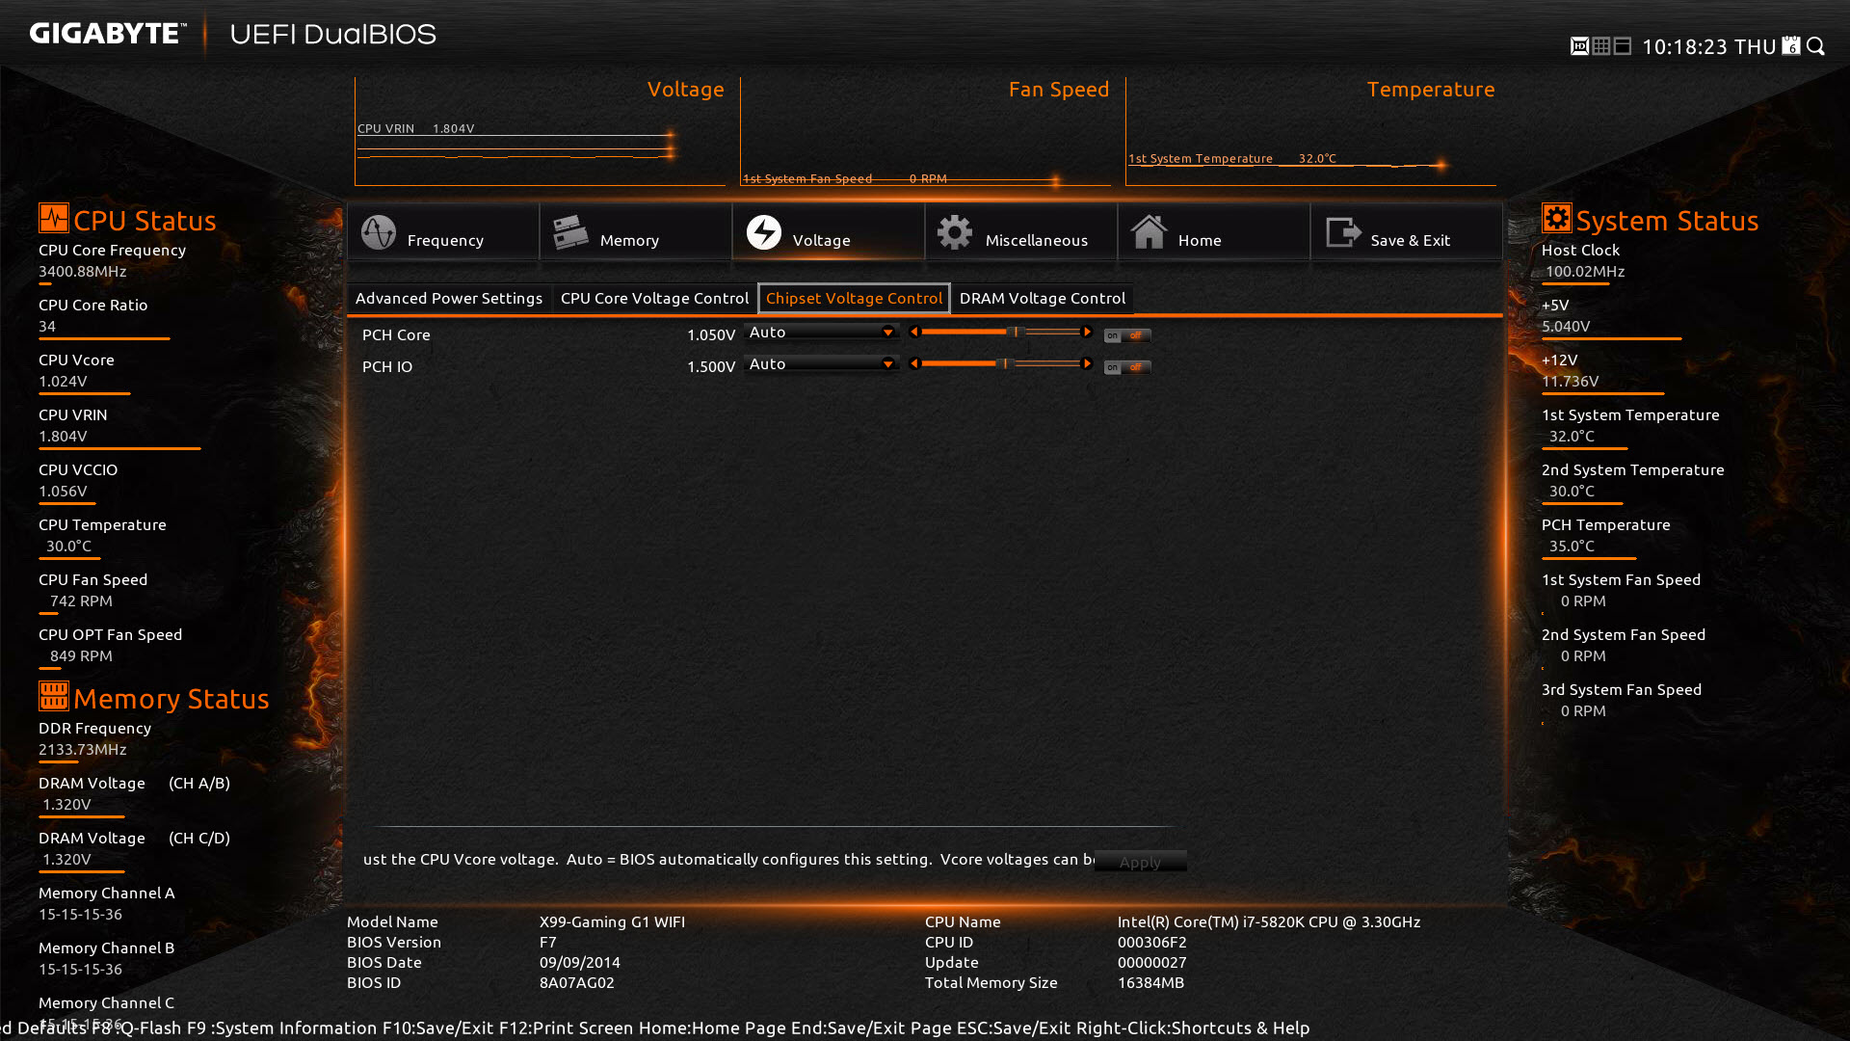
Task: Select the window layout icon in top bar
Action: (x=1623, y=46)
